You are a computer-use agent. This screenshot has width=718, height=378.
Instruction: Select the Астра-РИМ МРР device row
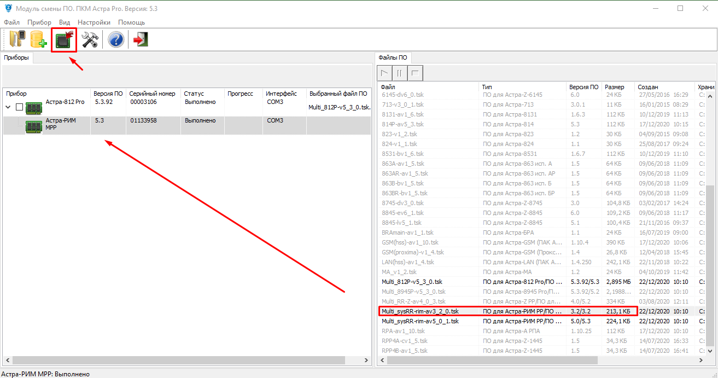click(x=186, y=125)
